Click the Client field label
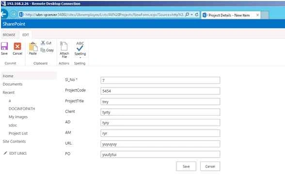The width and height of the screenshot is (285, 177). click(x=70, y=111)
